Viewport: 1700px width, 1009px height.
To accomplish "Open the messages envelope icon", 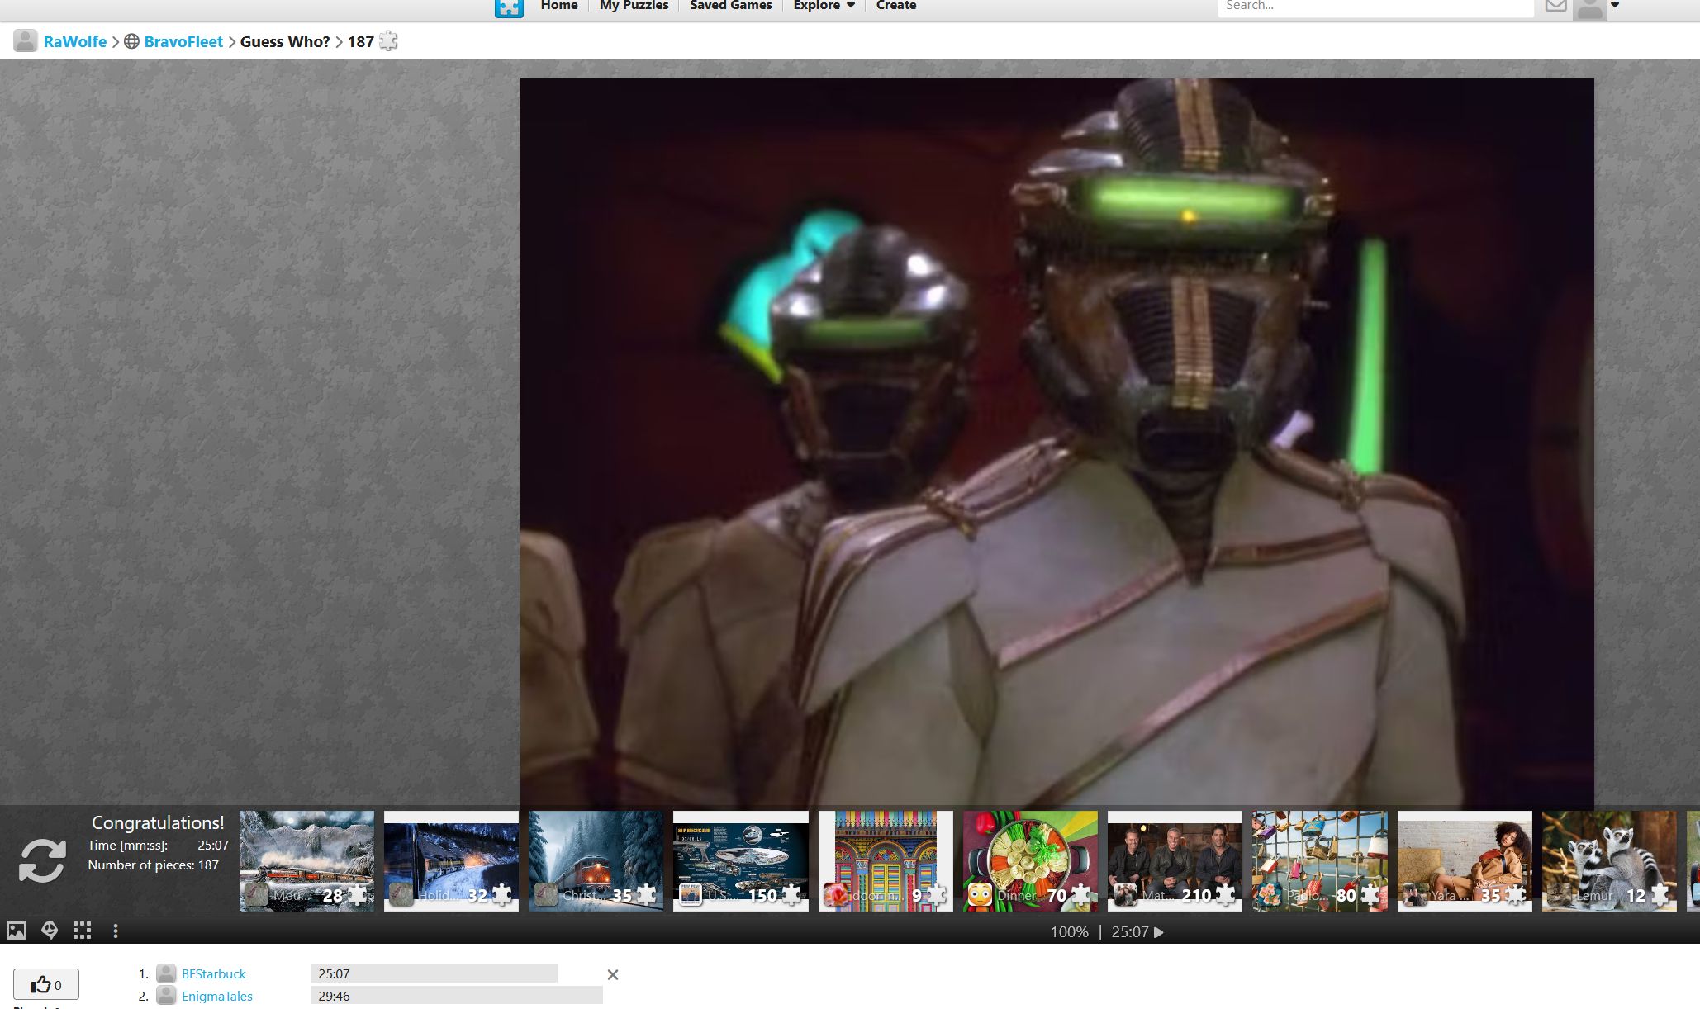I will coord(1556,6).
